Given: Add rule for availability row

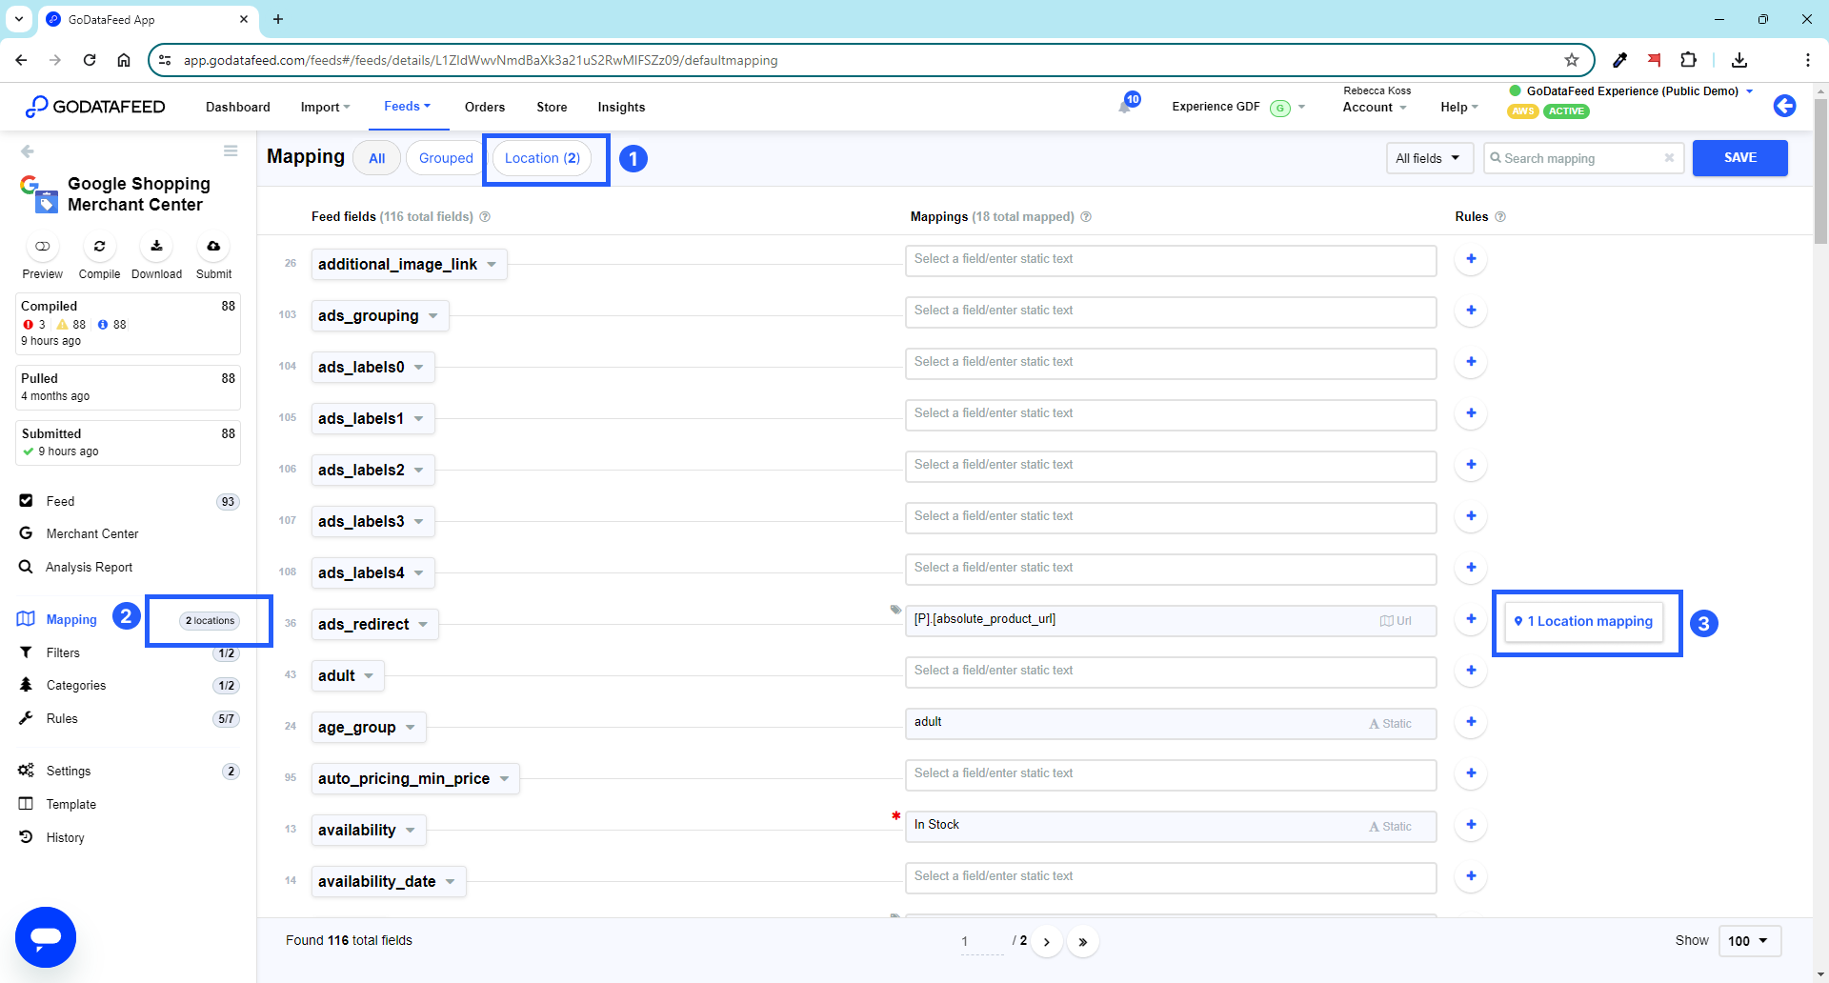Looking at the screenshot, I should [x=1471, y=825].
